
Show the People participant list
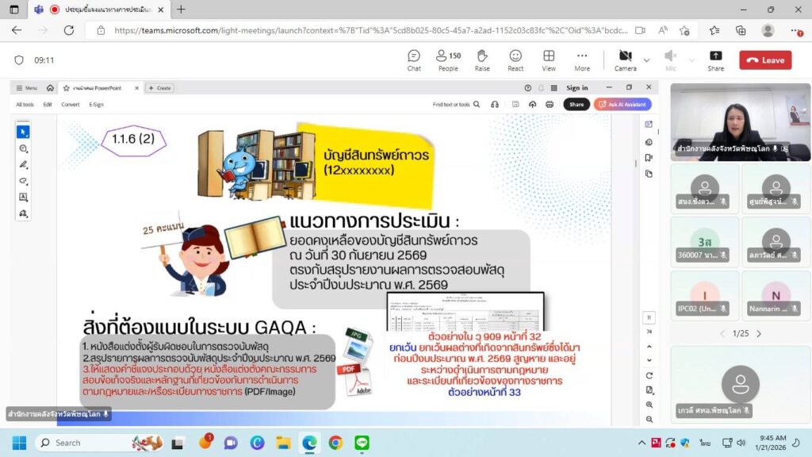448,60
